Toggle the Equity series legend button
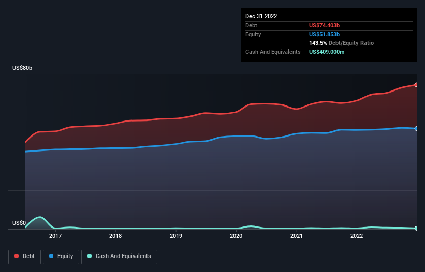425x272 pixels. [x=61, y=256]
